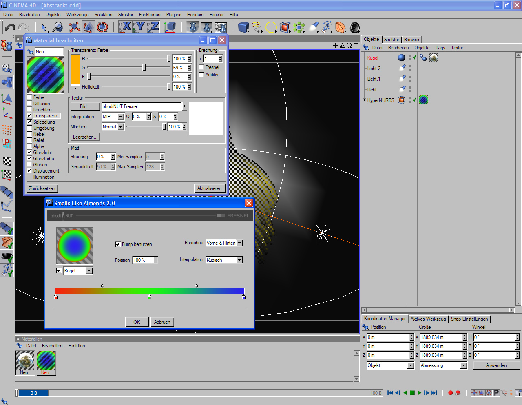Select the magnifier zoom tool
522x405 pixels.
[x=58, y=27]
